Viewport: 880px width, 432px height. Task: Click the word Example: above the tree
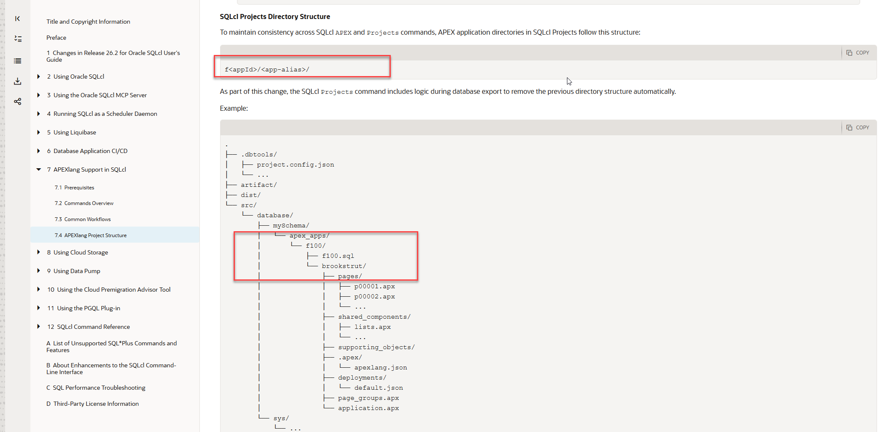pyautogui.click(x=234, y=109)
